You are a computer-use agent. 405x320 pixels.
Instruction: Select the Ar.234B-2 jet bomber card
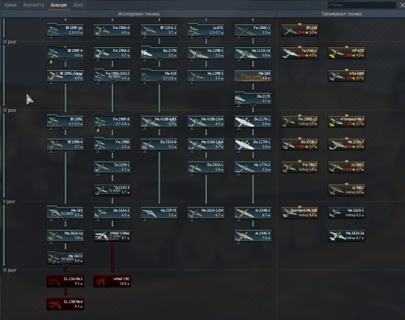tap(253, 213)
